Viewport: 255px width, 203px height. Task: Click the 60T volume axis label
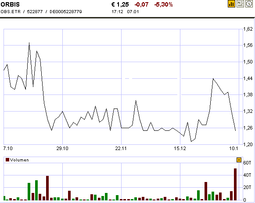click(247, 163)
